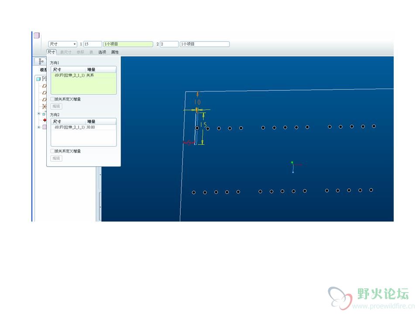
Task: Select row d9:F7(拉伸_2_1_1) in 方向1 table
Action: (x=84, y=75)
